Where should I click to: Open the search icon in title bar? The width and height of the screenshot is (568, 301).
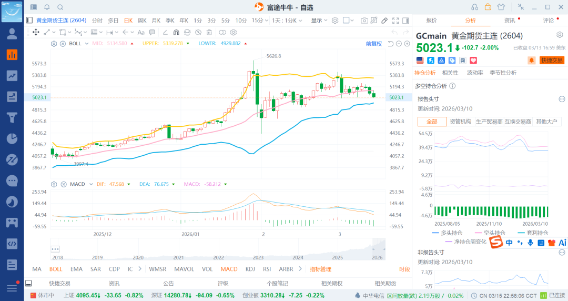coord(60,7)
